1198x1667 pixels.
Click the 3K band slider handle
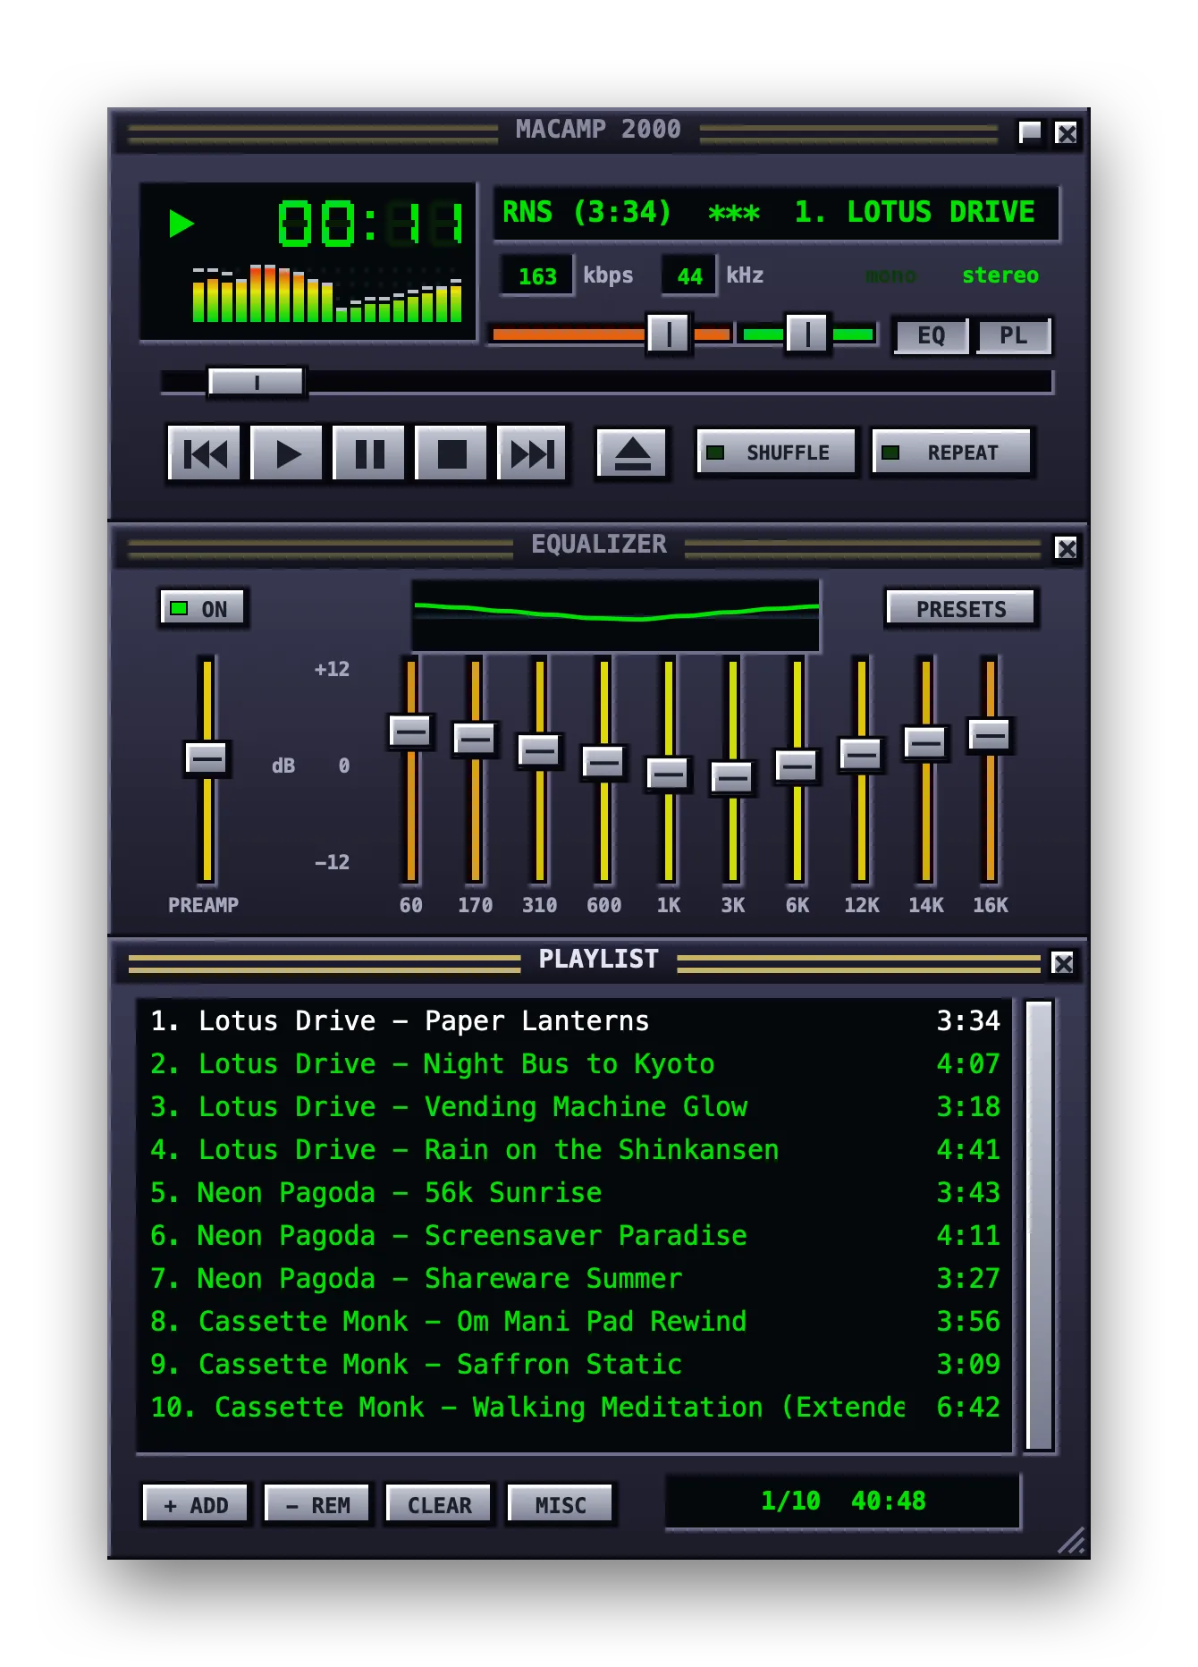tap(733, 778)
